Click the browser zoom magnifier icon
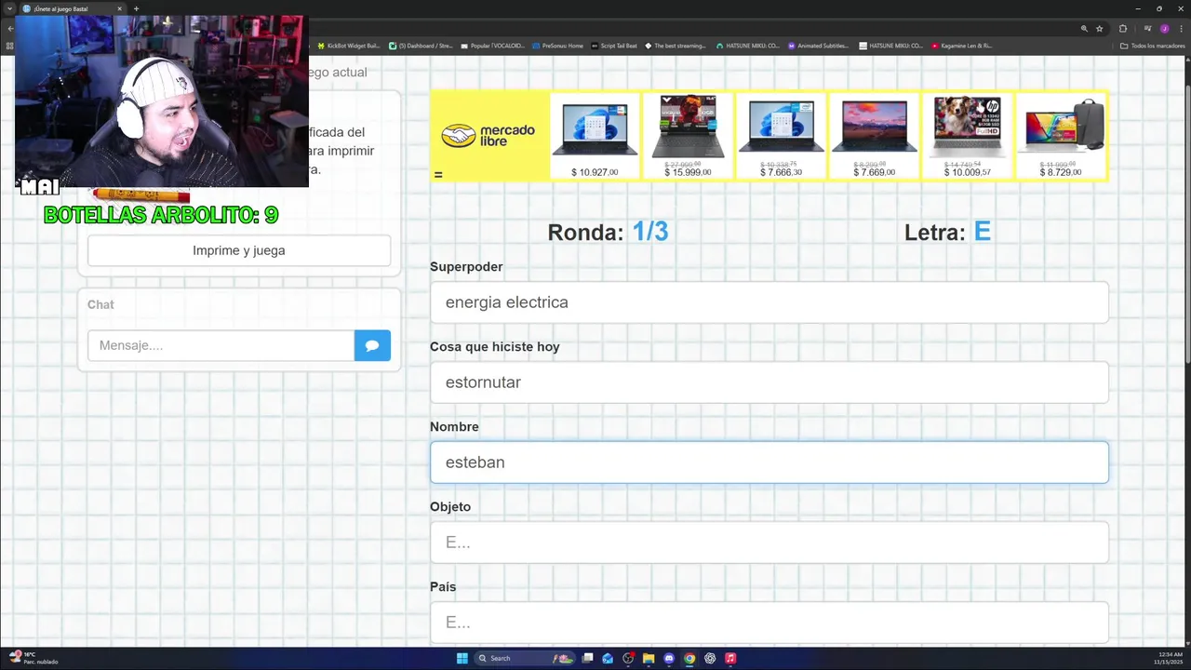Screen dimensions: 1191x670 point(1084,29)
